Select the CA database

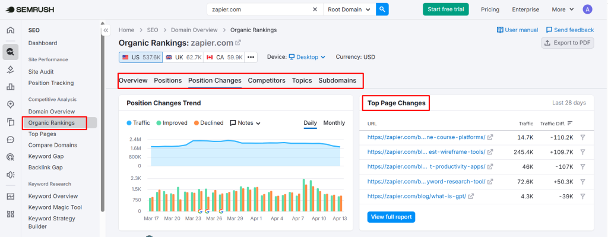tap(224, 58)
